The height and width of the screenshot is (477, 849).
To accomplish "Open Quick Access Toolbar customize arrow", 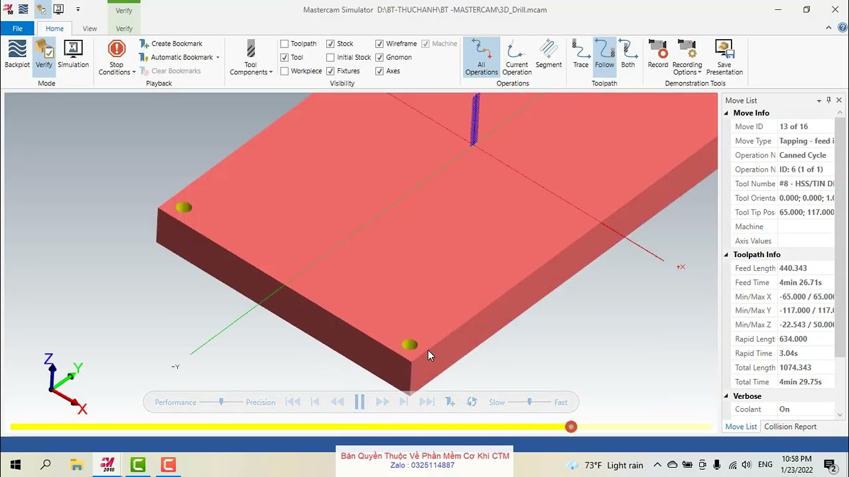I will tap(78, 9).
